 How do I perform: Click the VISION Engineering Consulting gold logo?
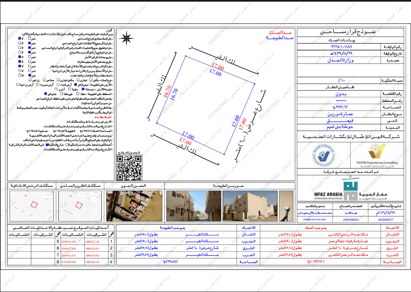[x=377, y=155]
